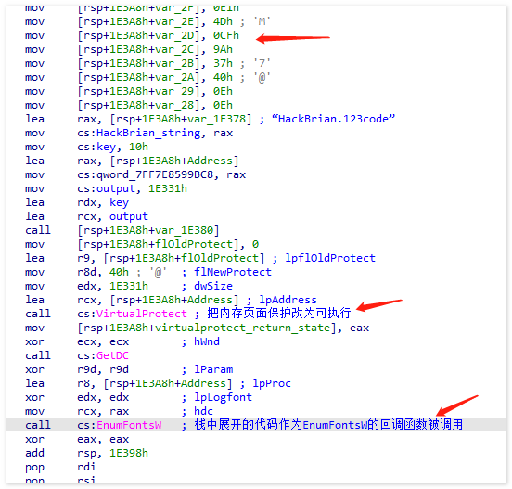The image size is (512, 489).
Task: Select the highlighted call cs:EnumFontsW line
Action: coord(256,425)
